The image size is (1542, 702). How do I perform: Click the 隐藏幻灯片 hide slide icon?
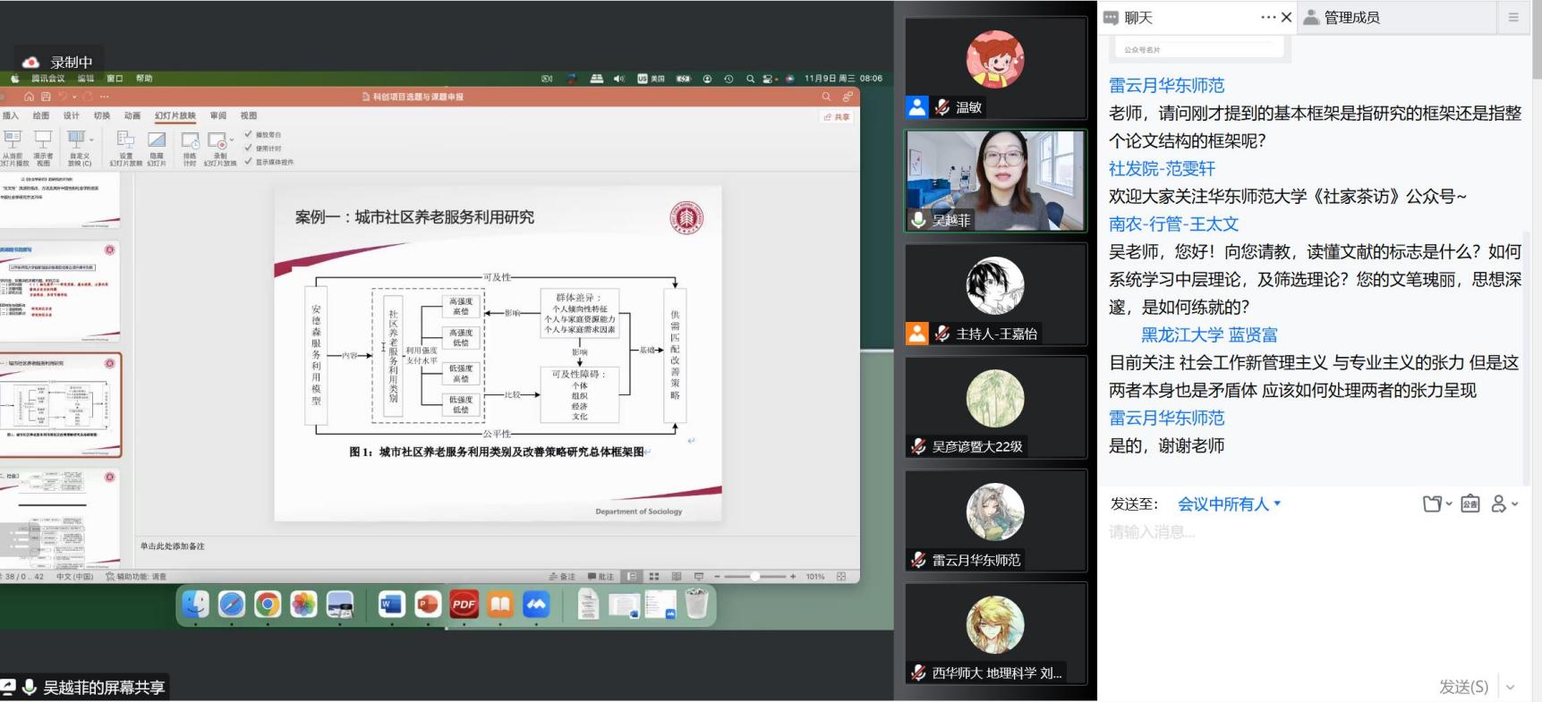pyautogui.click(x=157, y=141)
